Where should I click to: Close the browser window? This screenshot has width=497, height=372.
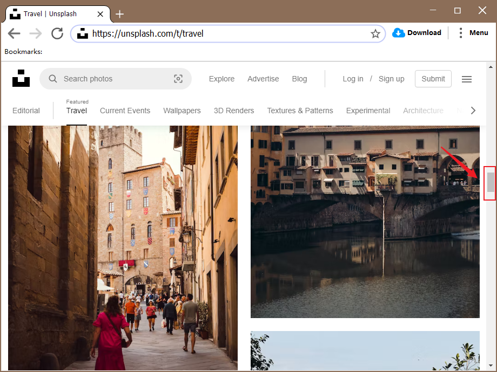[482, 10]
